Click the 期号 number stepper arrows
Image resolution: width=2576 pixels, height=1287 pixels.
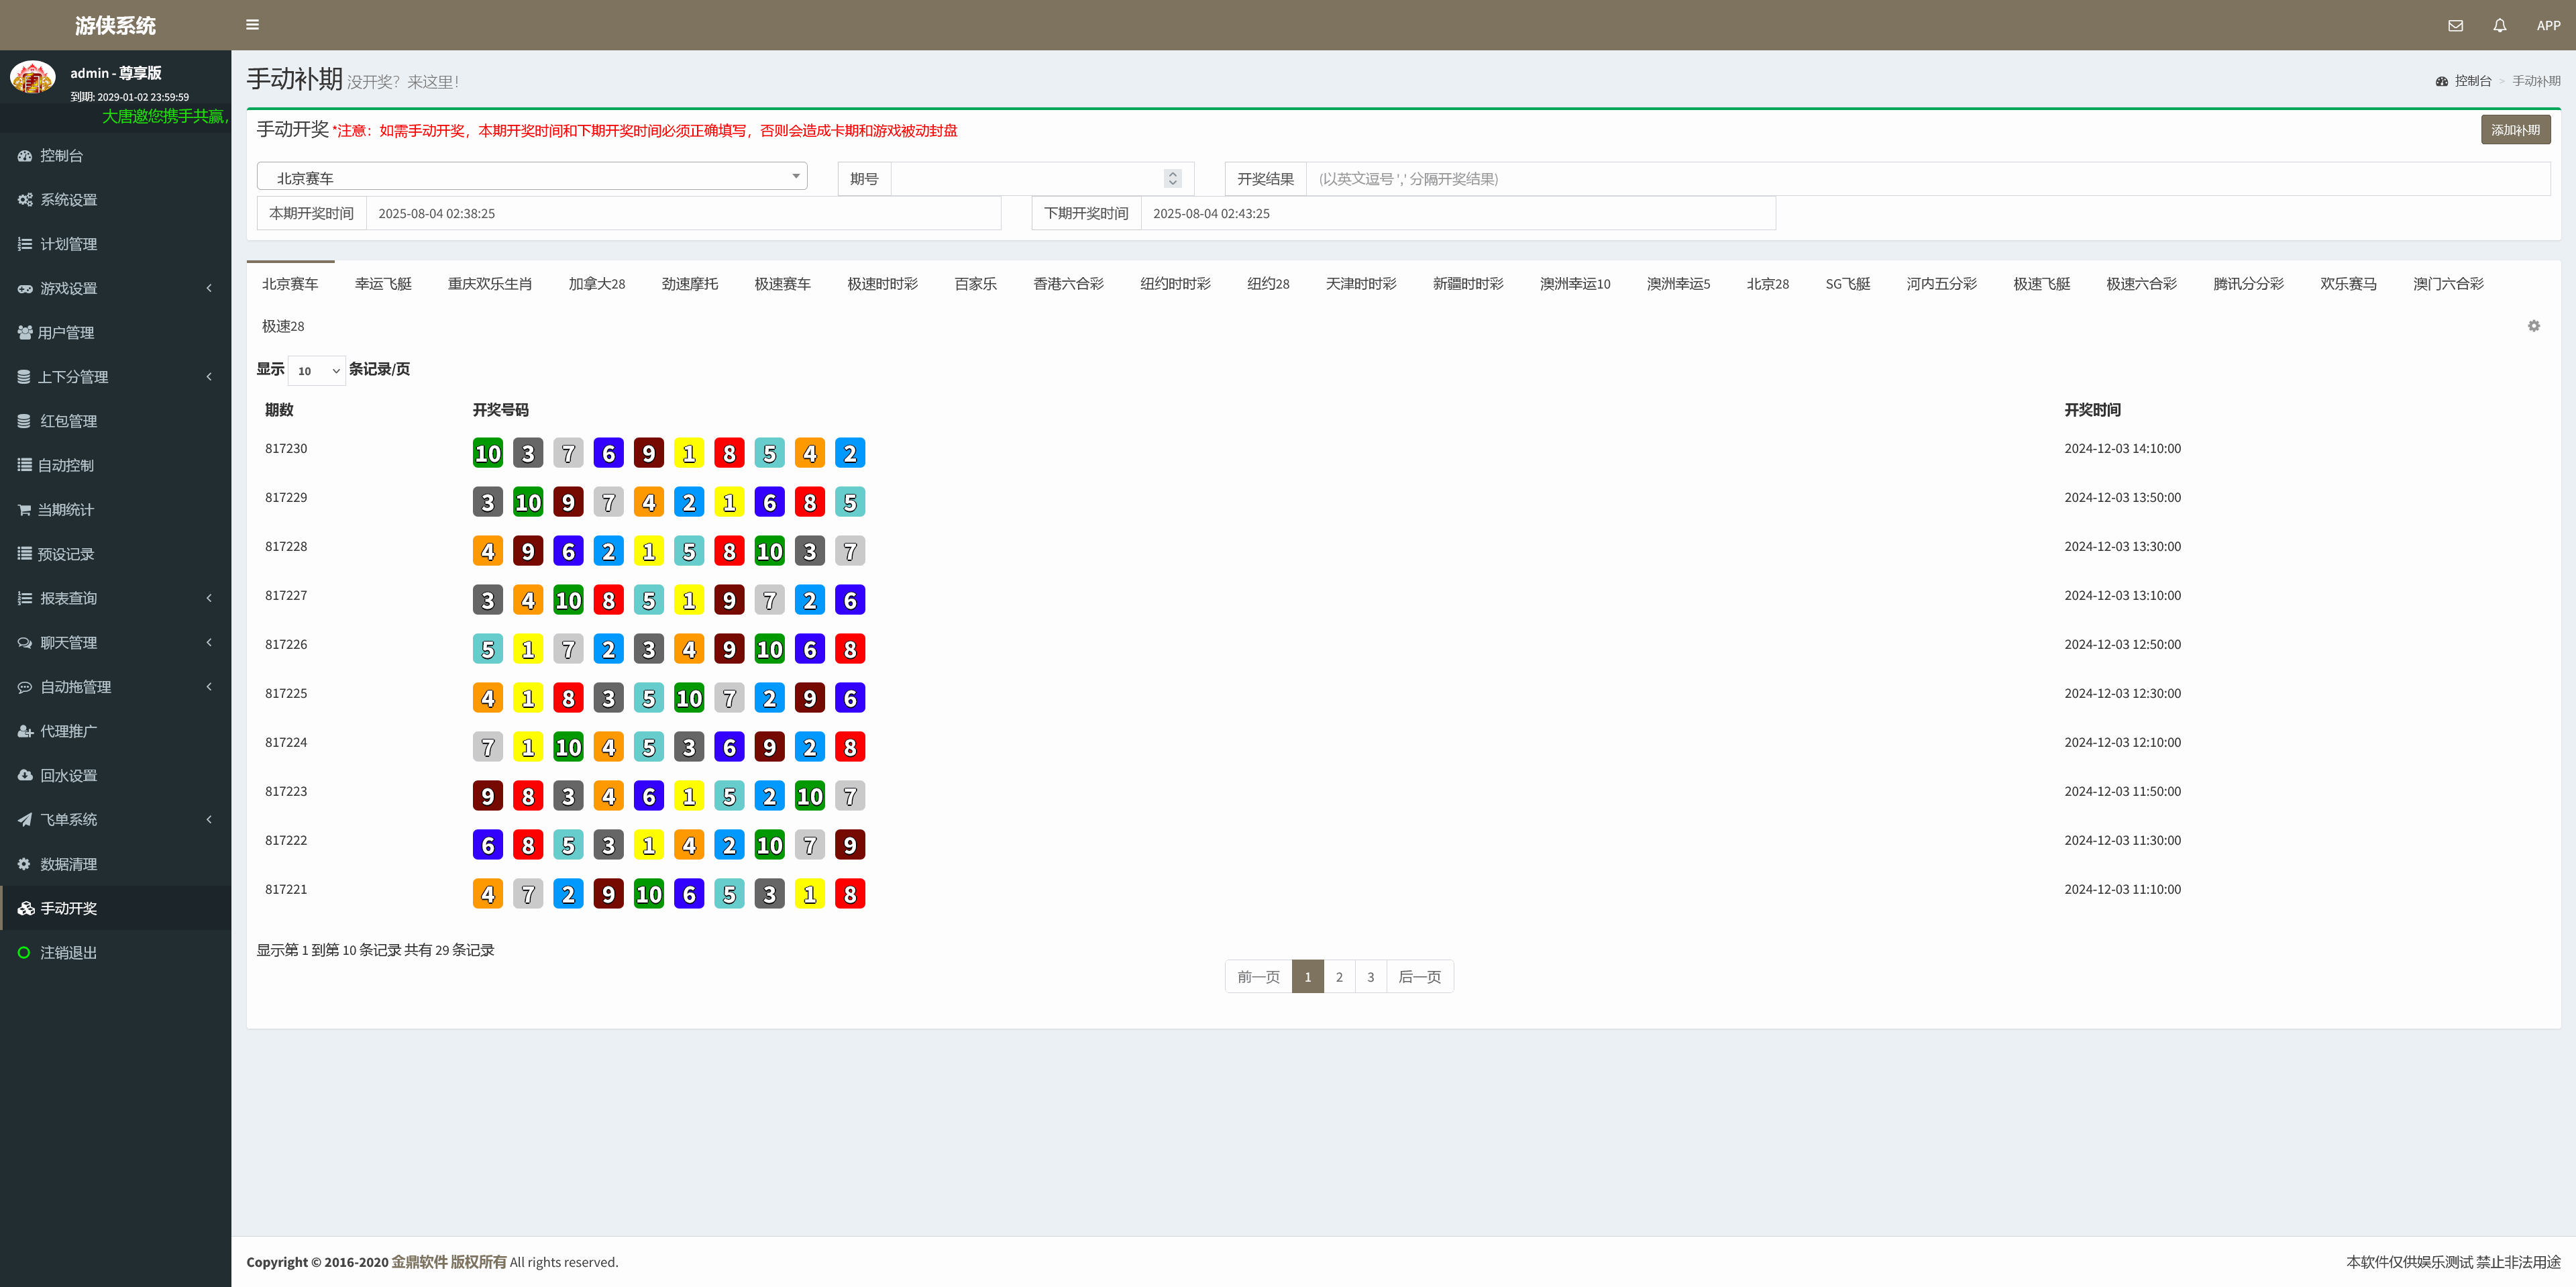(1172, 179)
